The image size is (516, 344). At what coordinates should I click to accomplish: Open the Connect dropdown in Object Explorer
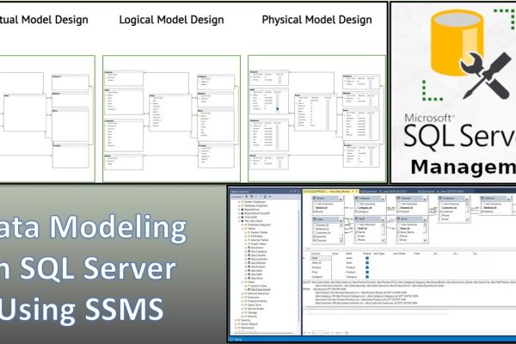click(237, 197)
